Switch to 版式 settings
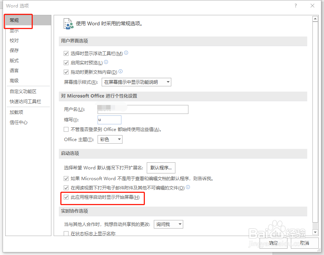The height and width of the screenshot is (255, 324). (x=14, y=61)
